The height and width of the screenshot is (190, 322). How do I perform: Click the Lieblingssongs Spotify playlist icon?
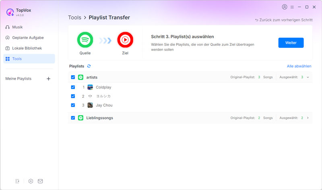point(81,118)
